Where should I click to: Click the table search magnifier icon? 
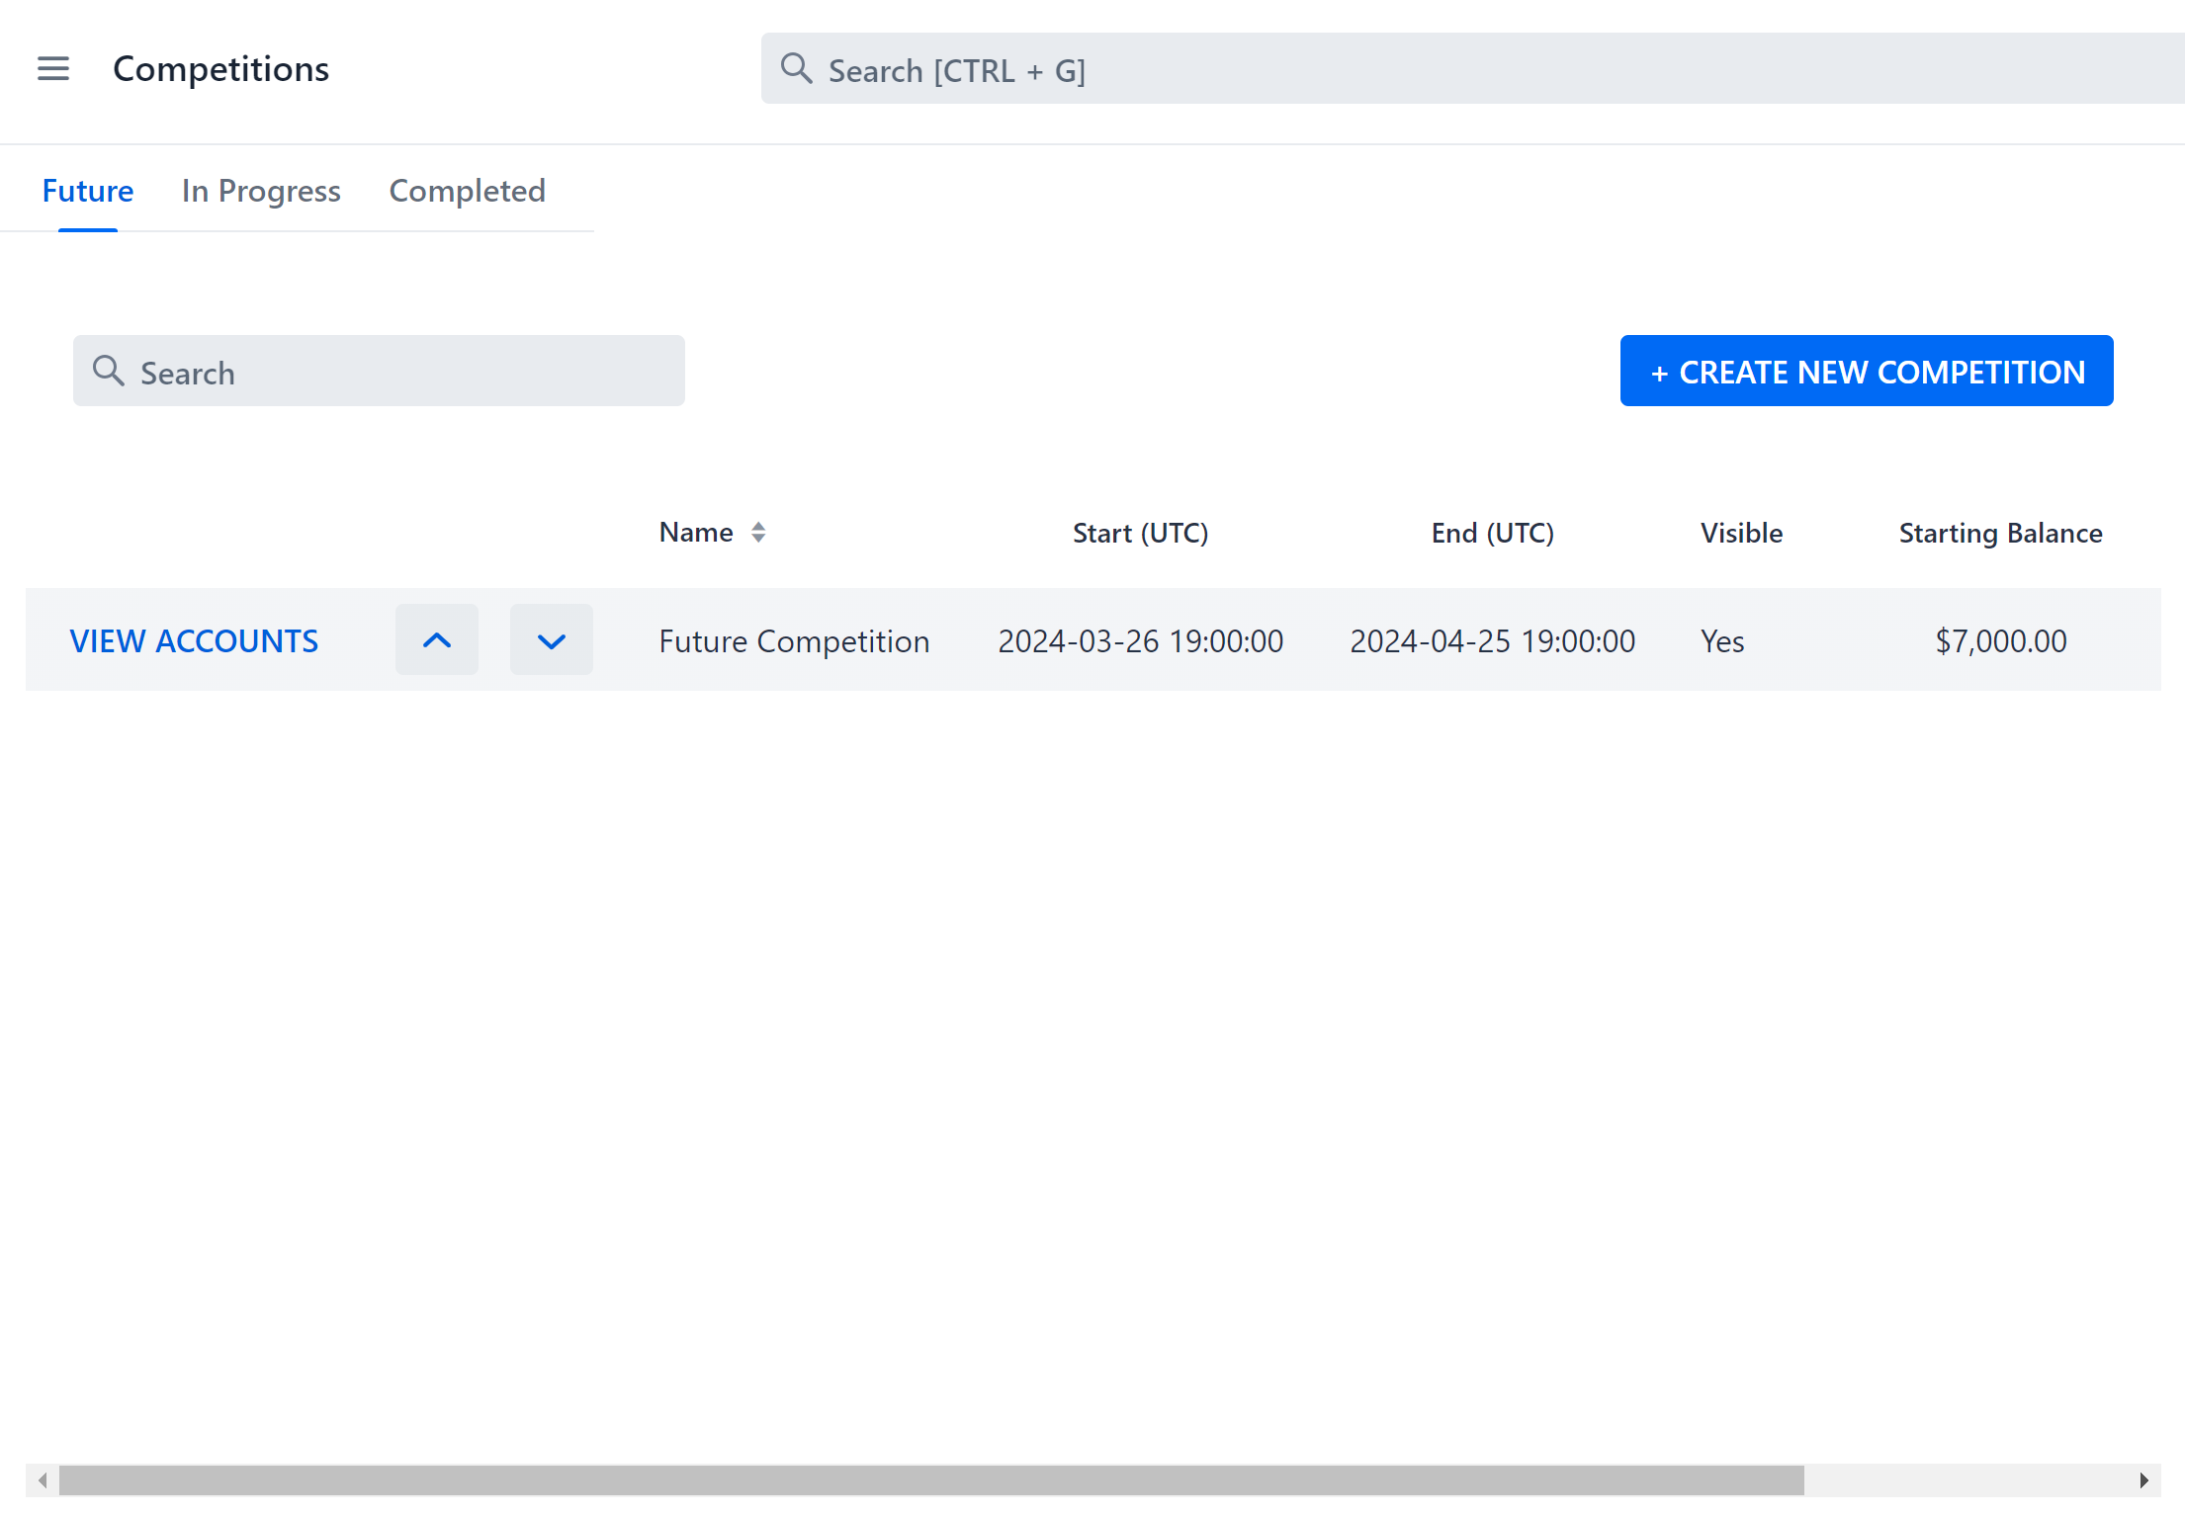(x=108, y=371)
